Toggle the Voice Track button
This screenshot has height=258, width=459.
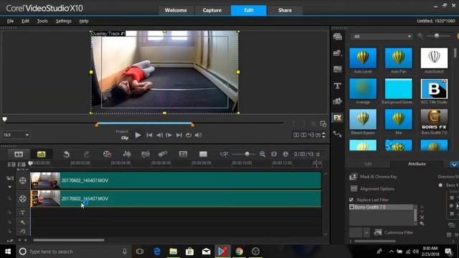[22, 222]
